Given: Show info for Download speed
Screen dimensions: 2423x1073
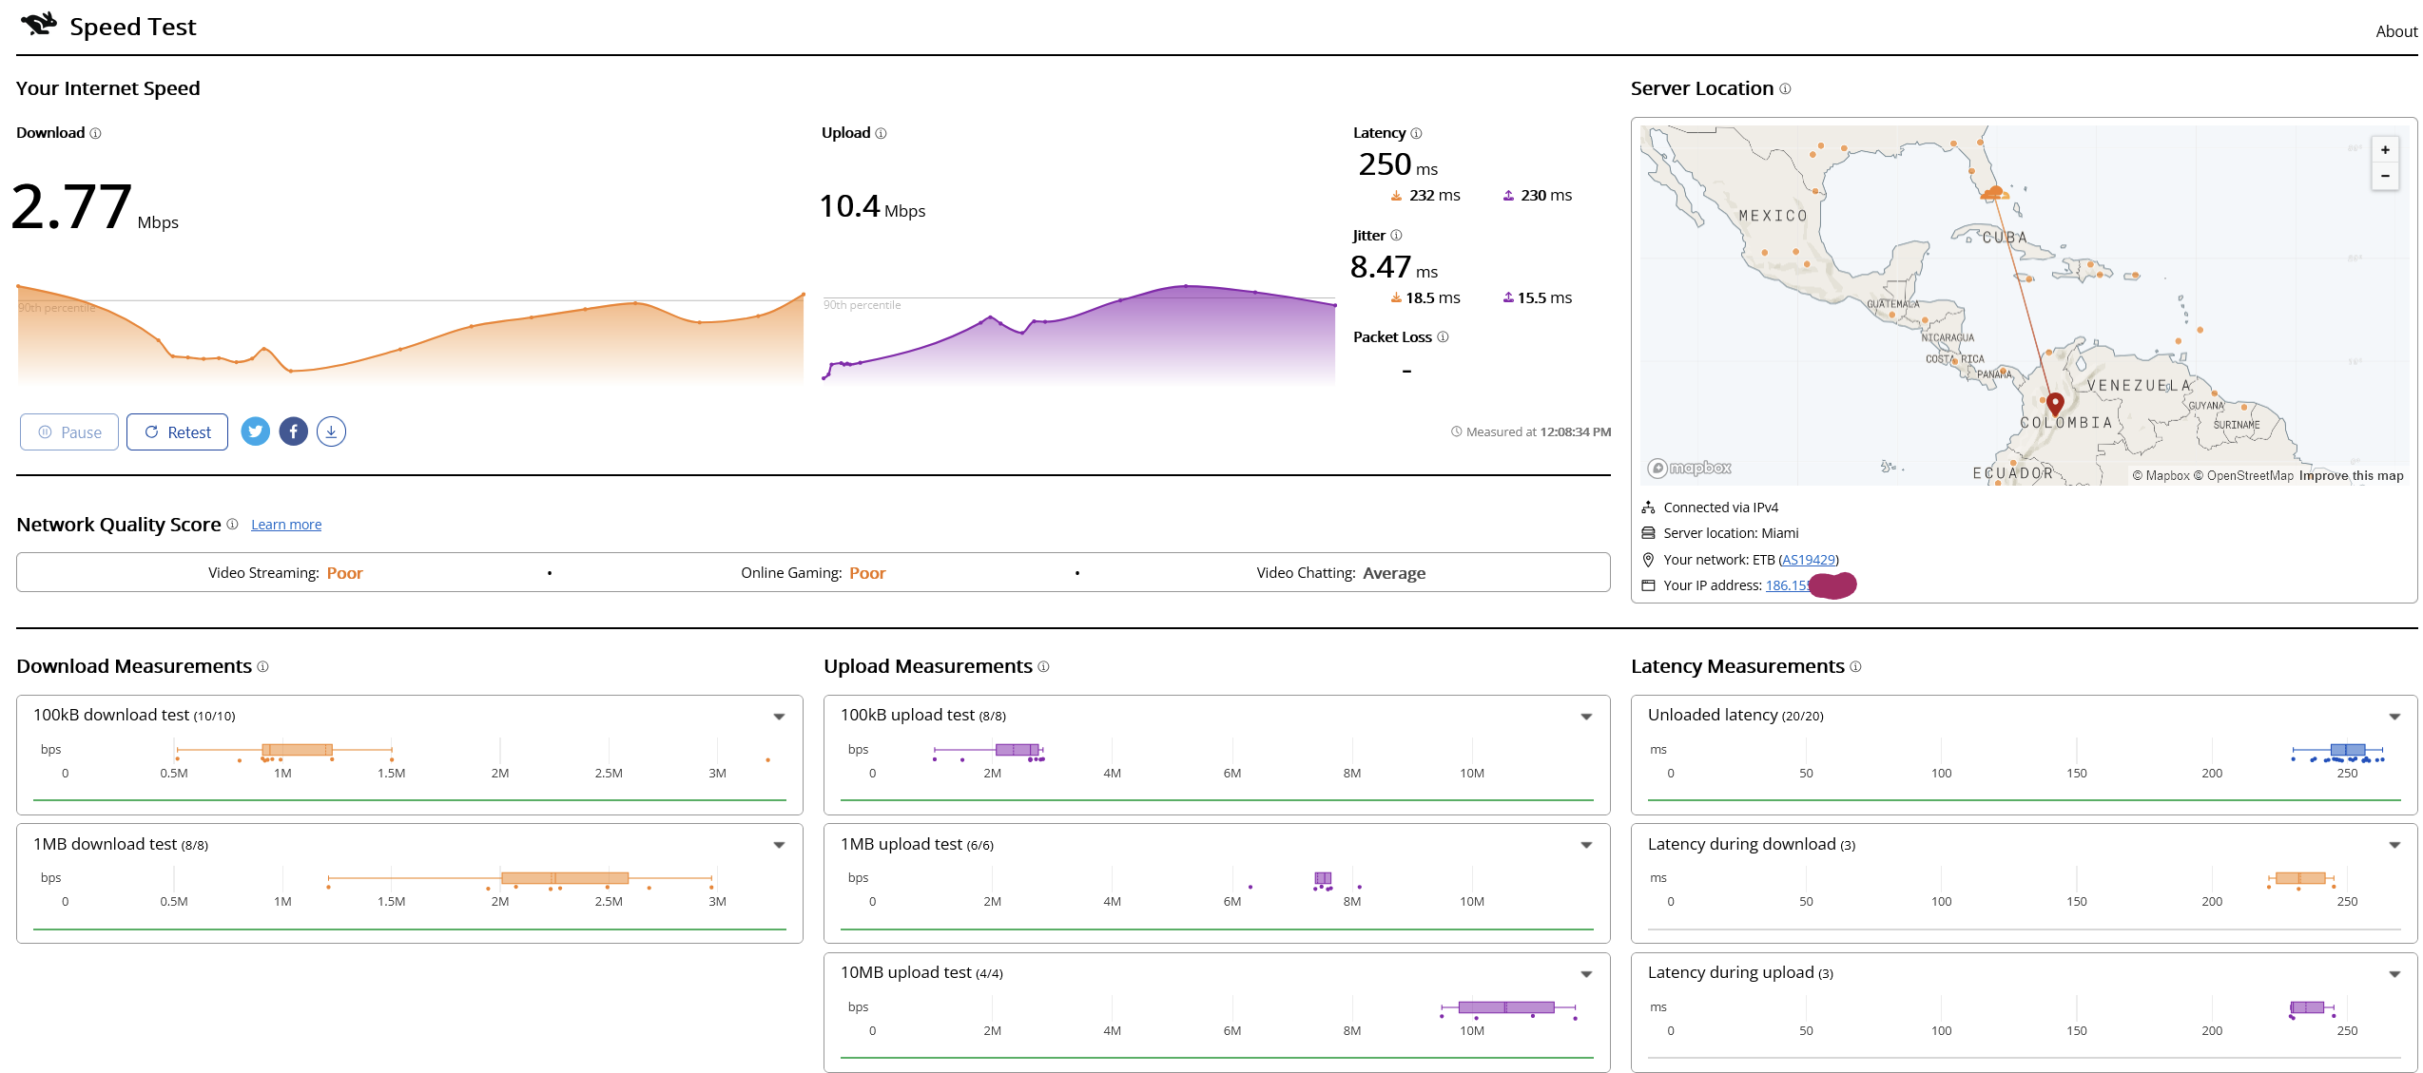Looking at the screenshot, I should tap(95, 133).
